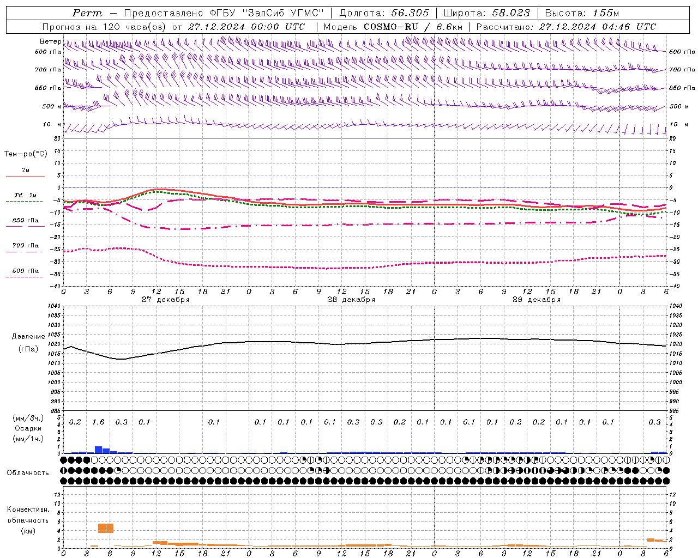Image resolution: width=698 pixels, height=558 pixels.
Task: Click the "(гПа)" unit under Давление
Action: [28, 349]
